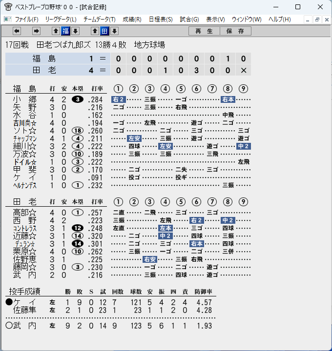Open the ヘルプ(H) menu
This screenshot has height=351, width=332.
tap(280, 19)
